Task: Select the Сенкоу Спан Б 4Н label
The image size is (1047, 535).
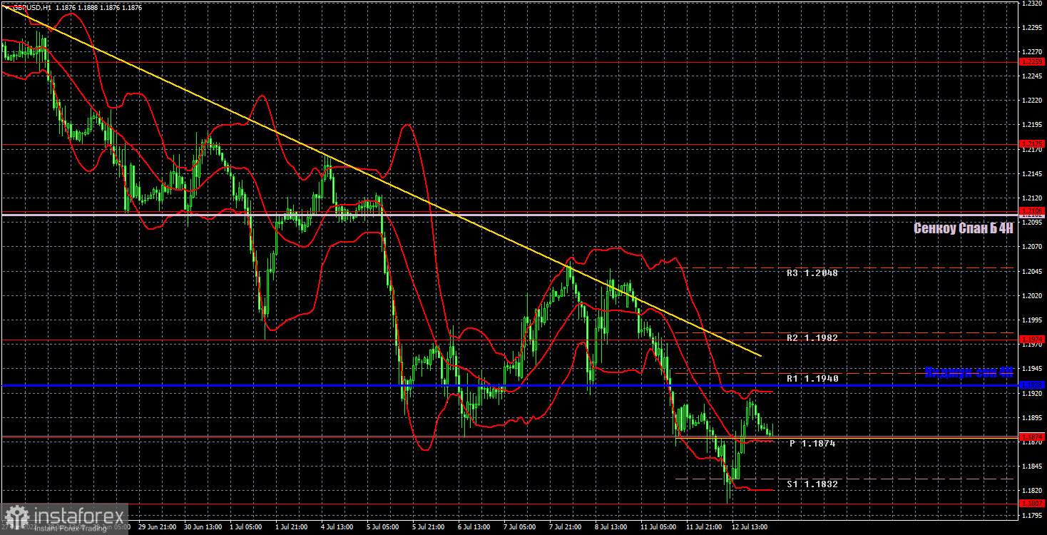Action: click(x=964, y=228)
